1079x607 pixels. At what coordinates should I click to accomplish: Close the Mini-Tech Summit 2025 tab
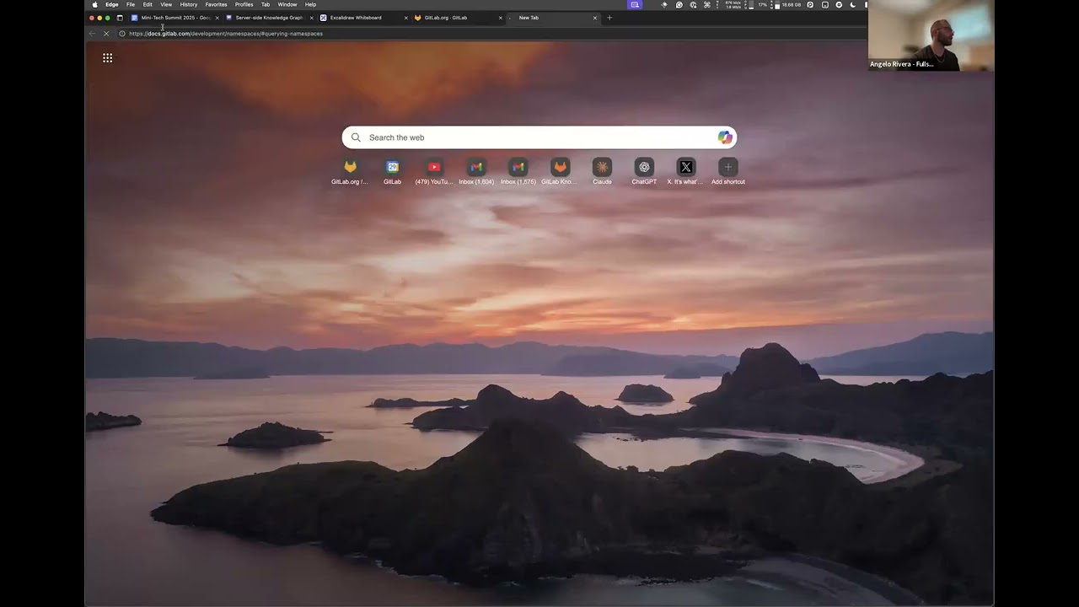point(217,18)
